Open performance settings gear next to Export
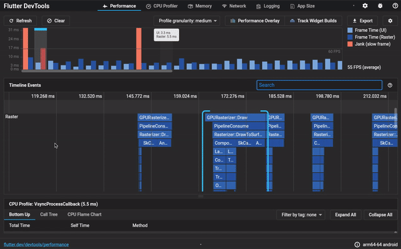Viewport: 401px width, 249px height. coord(390,21)
